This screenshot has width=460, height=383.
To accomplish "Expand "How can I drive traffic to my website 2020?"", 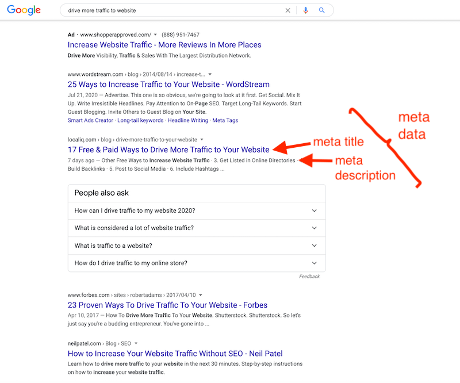I will click(314, 210).
